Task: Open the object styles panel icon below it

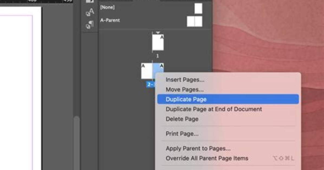Action: (x=90, y=25)
